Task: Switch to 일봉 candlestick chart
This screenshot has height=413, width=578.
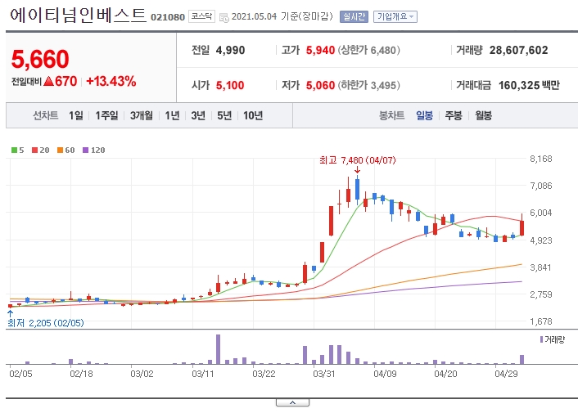Action: [424, 115]
